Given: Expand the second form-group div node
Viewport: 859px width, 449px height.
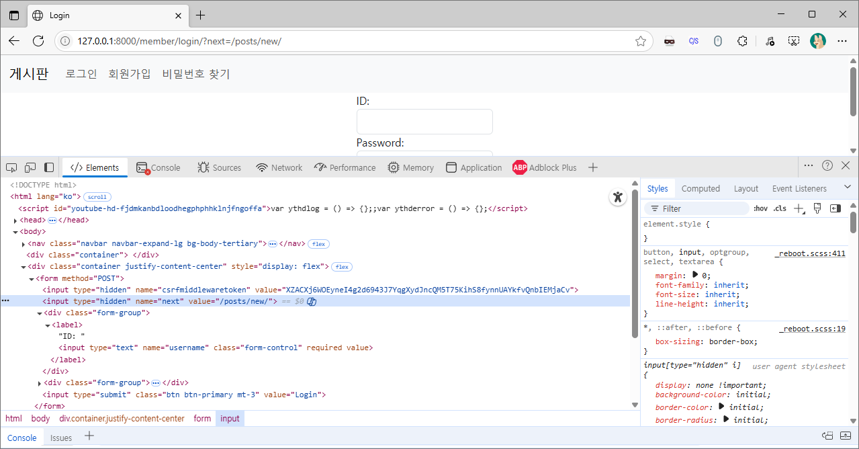Looking at the screenshot, I should coord(40,383).
